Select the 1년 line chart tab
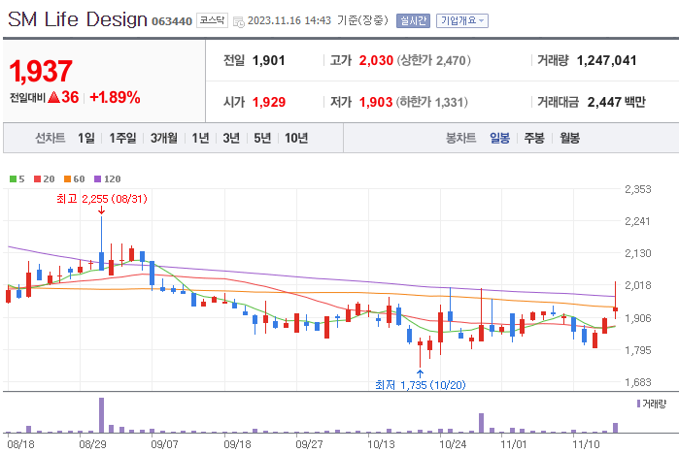The height and width of the screenshot is (453, 679). click(x=200, y=139)
